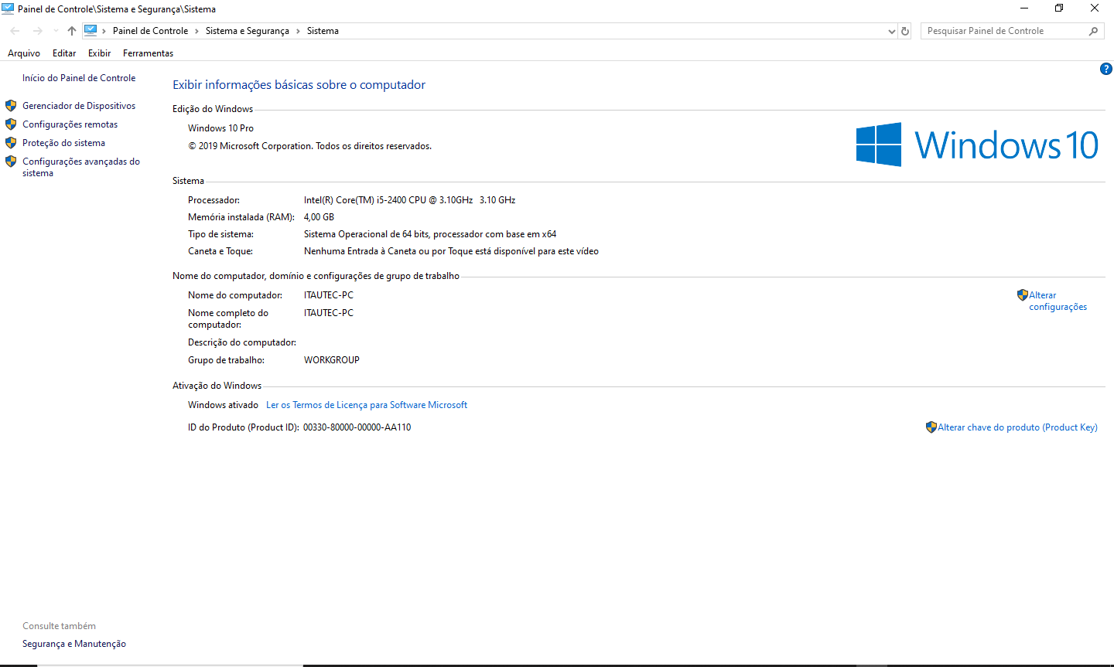This screenshot has height=667, width=1114.
Task: Minimize the Sistema window
Action: click(1024, 9)
